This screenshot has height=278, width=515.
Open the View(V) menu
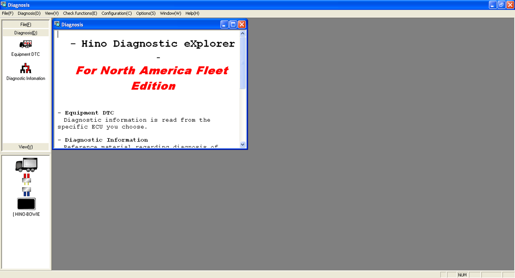pyautogui.click(x=52, y=13)
